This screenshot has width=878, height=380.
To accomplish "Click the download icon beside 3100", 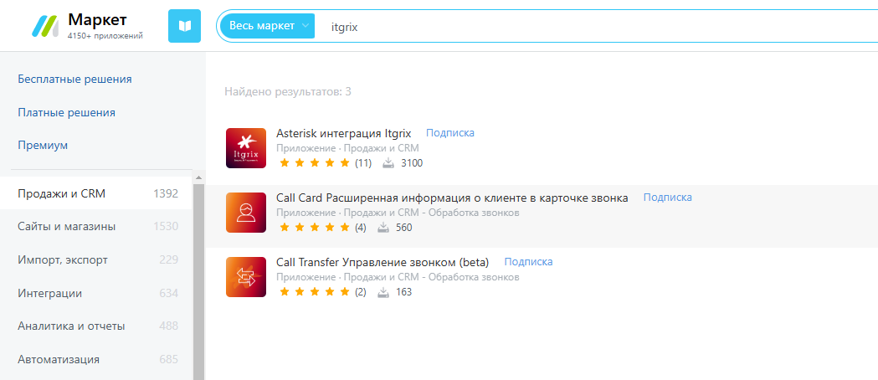I will (388, 163).
